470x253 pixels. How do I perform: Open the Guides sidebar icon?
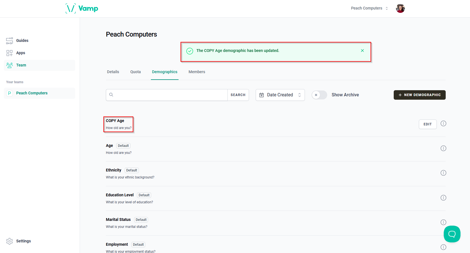(10, 41)
